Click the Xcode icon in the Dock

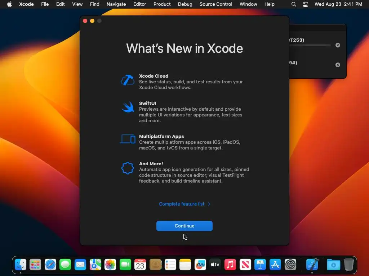(312, 264)
